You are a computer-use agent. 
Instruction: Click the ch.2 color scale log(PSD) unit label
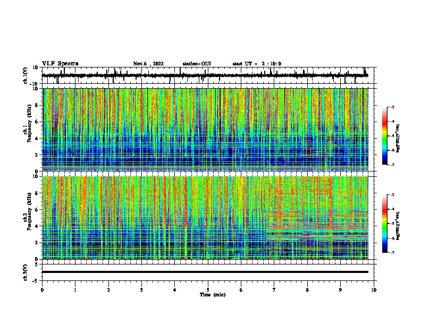[398, 226]
